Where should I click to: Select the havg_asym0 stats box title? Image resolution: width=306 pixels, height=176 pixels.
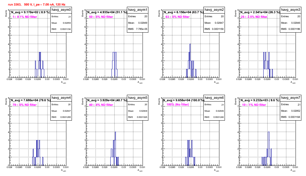click(61, 10)
